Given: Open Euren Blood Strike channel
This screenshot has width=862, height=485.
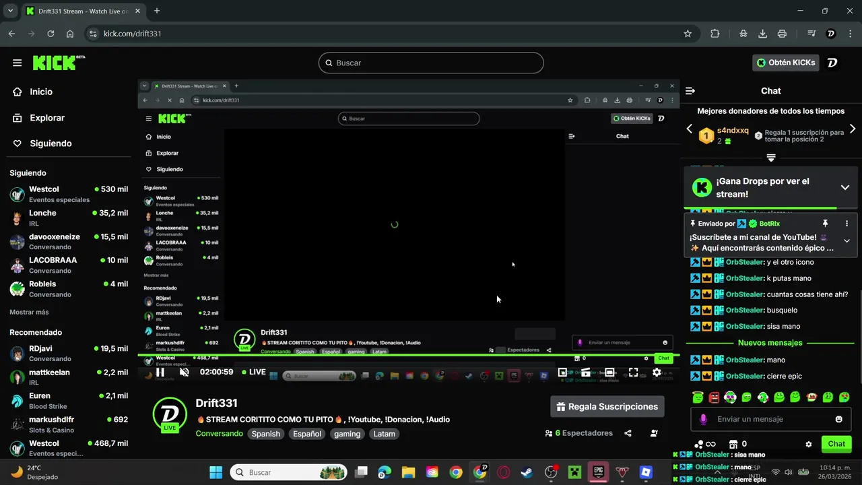Looking at the screenshot, I should (69, 401).
